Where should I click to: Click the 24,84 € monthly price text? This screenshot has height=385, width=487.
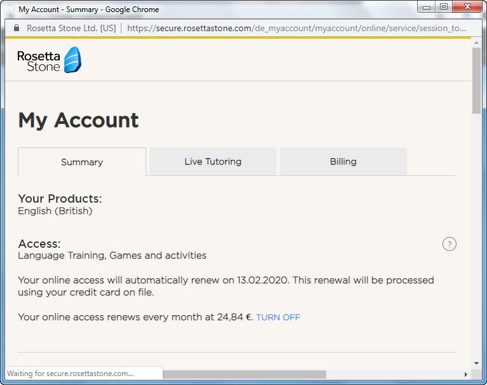(235, 317)
